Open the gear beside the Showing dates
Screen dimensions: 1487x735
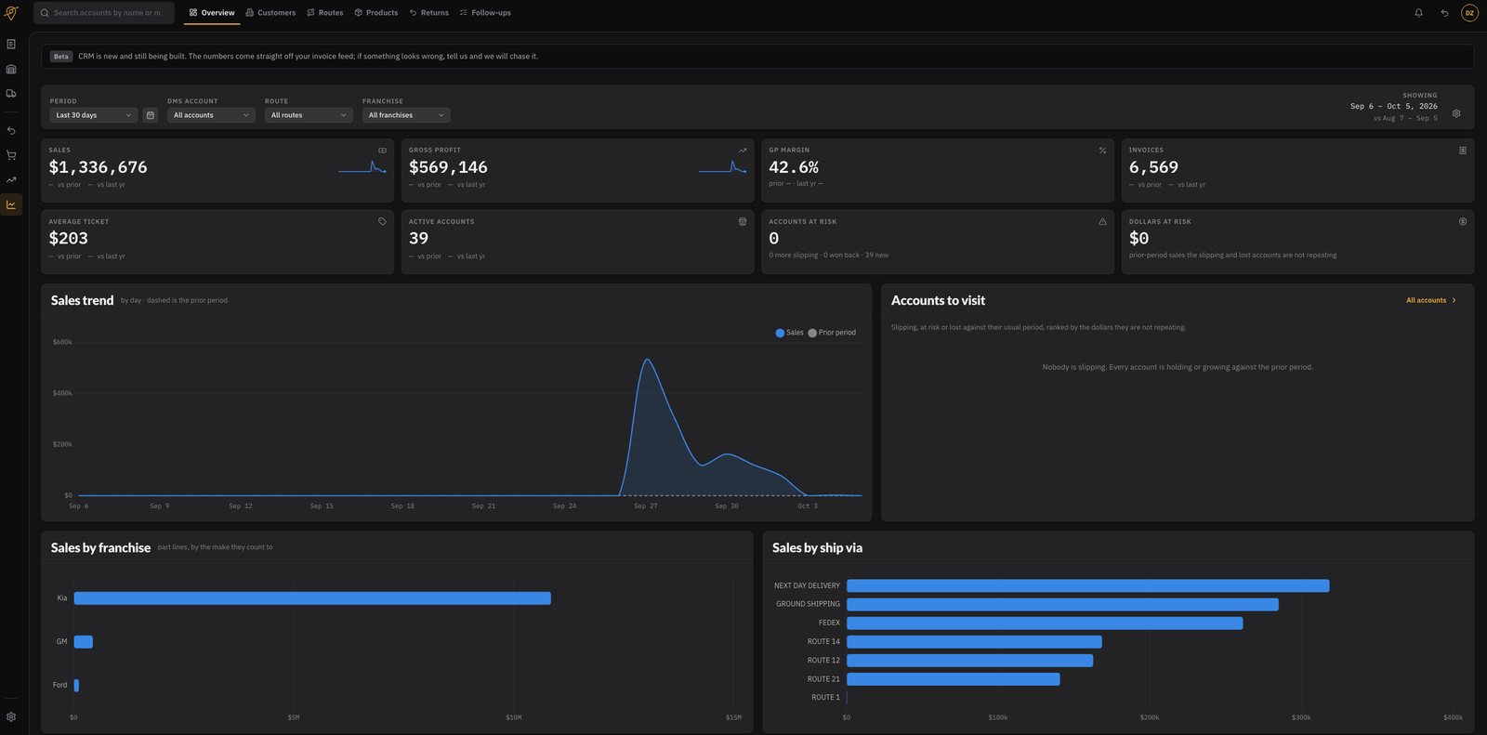pos(1456,113)
